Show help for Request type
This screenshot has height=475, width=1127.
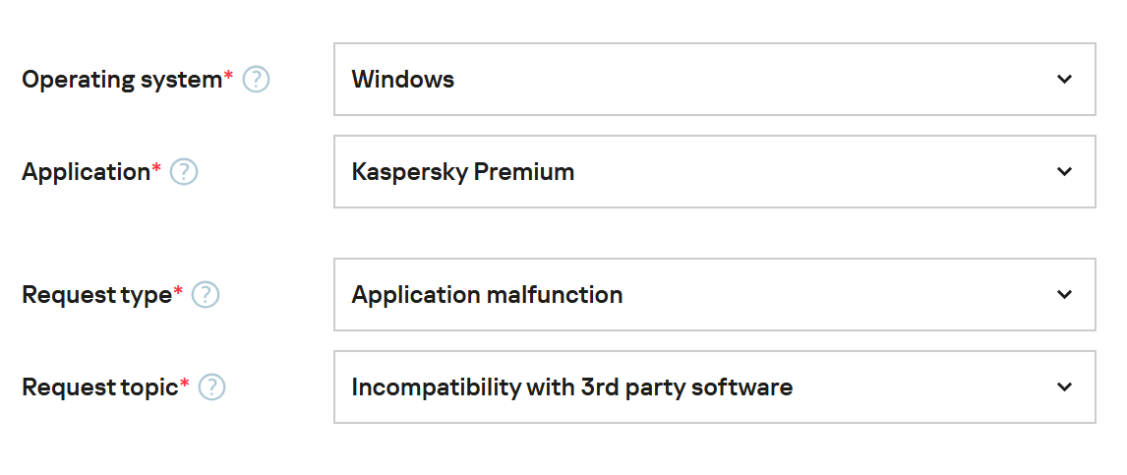206,294
